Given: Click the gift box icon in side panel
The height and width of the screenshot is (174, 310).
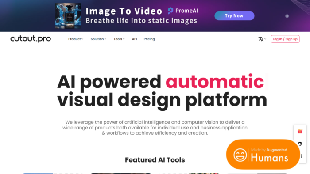Looking at the screenshot, I should (300, 131).
